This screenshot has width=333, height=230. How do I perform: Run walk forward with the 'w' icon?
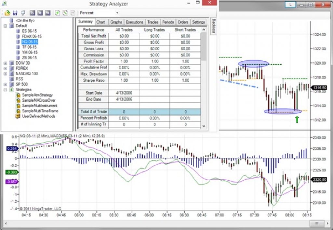(x=48, y=13)
